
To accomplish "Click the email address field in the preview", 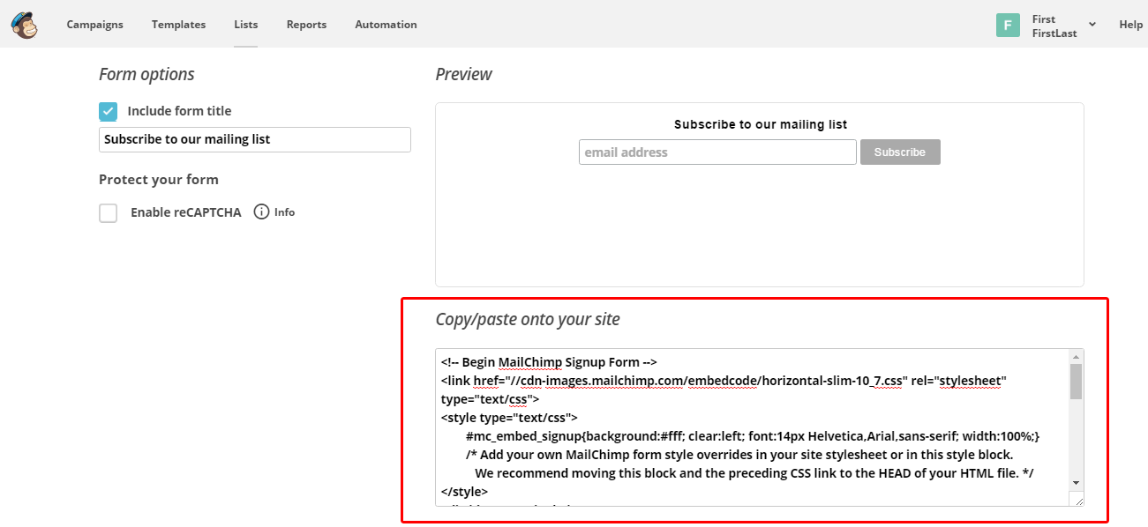I will [717, 152].
